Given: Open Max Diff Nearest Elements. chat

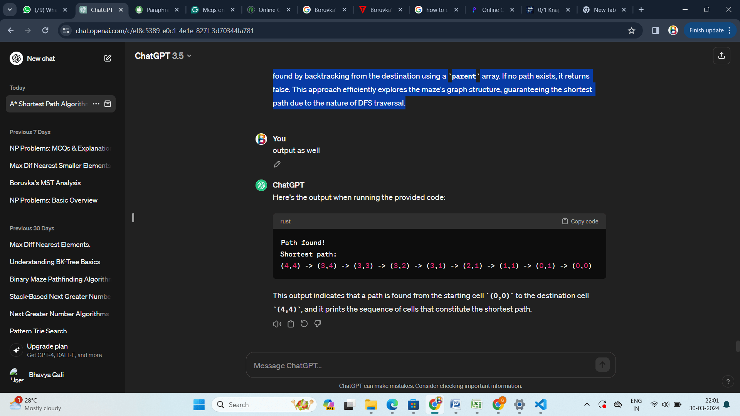Looking at the screenshot, I should pyautogui.click(x=61, y=245).
